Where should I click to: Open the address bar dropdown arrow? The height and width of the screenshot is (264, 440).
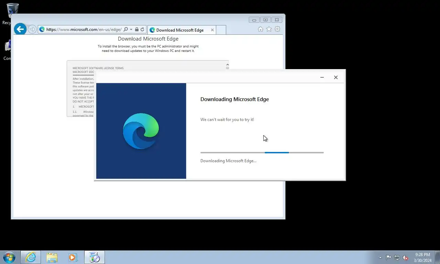pyautogui.click(x=131, y=30)
